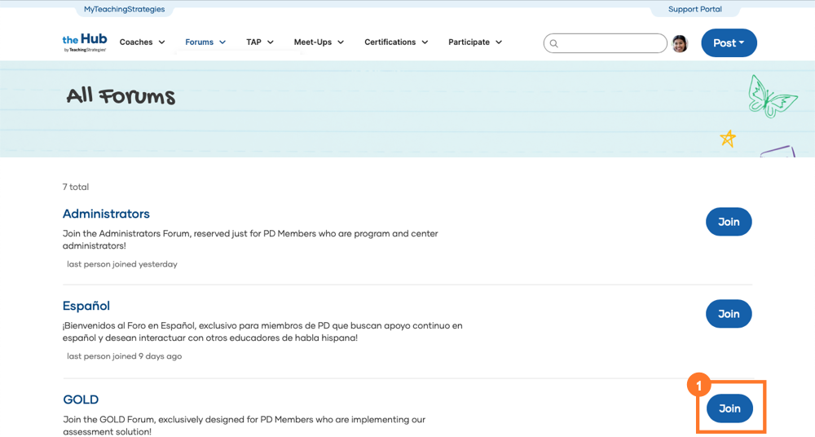Expand the Coaches menu

142,42
